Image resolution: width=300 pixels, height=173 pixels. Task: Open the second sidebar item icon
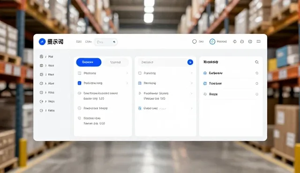41,65
